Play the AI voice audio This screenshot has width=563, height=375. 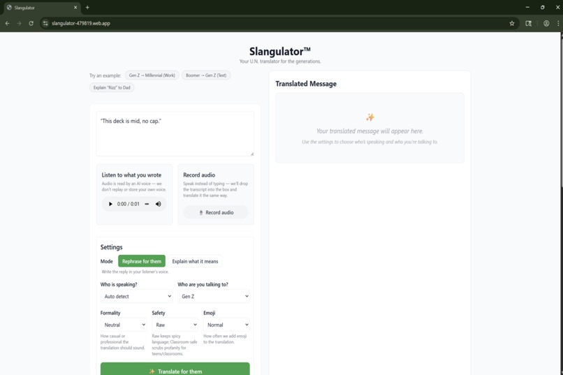click(110, 204)
